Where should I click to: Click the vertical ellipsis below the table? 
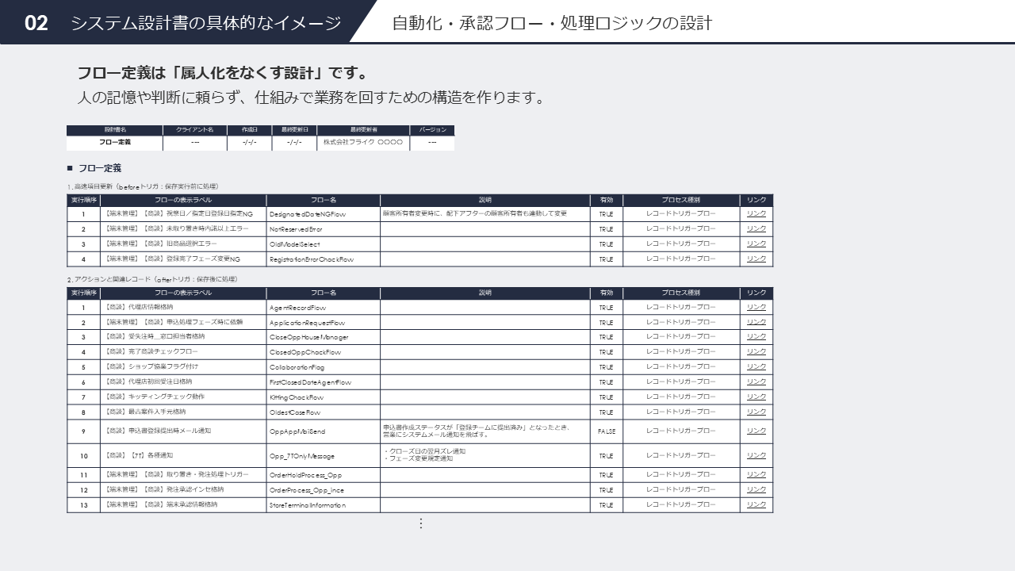coord(421,523)
